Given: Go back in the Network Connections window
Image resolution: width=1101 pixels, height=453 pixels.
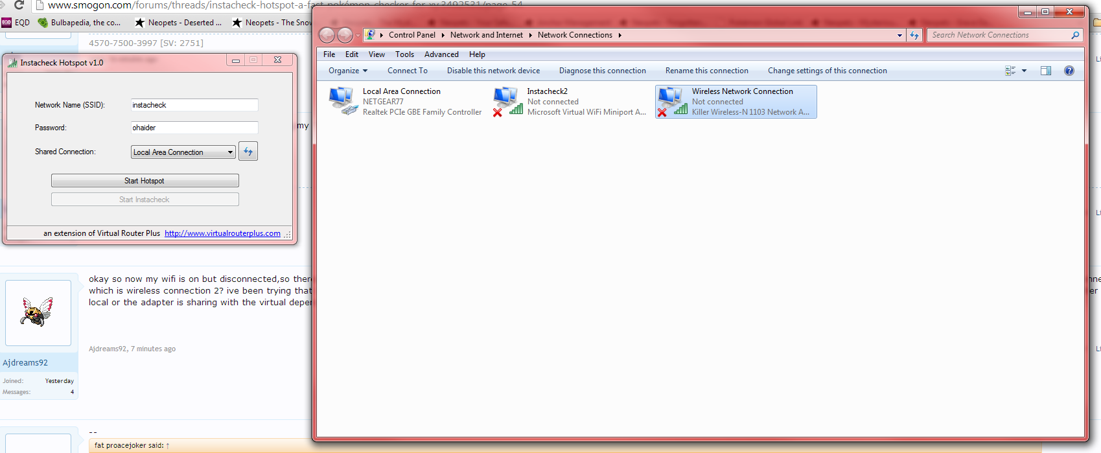Looking at the screenshot, I should (x=327, y=35).
